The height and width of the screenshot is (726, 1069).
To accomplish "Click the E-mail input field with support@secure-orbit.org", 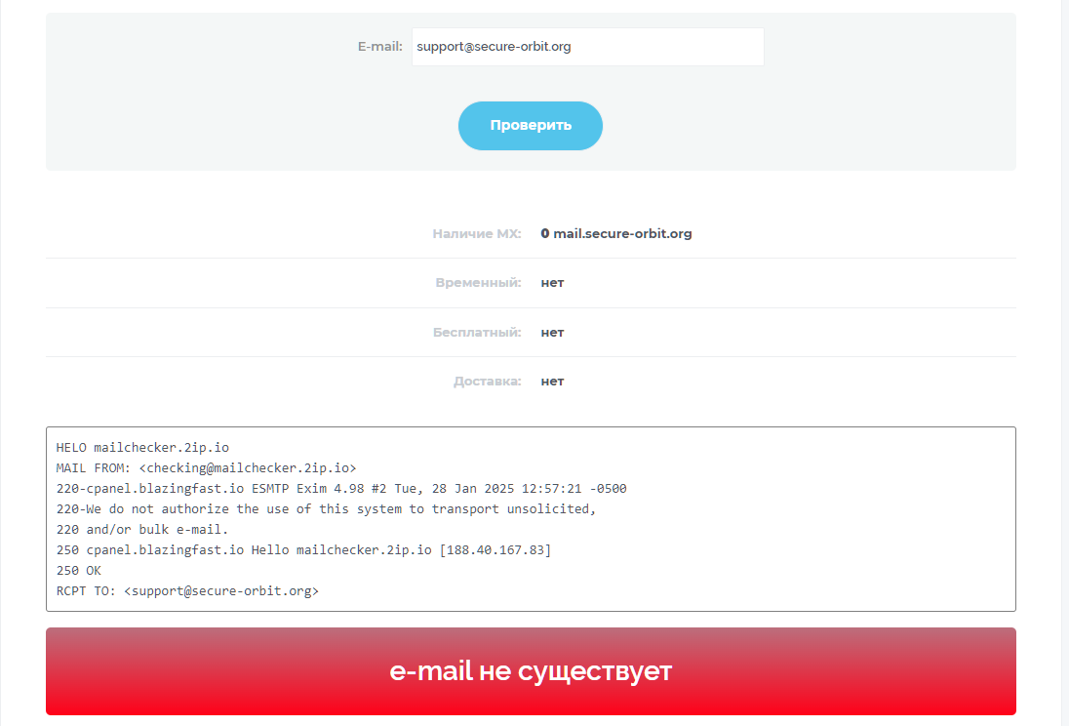I will pos(588,47).
